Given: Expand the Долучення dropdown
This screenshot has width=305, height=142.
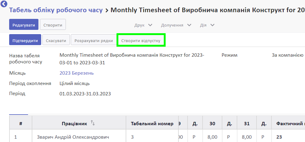Looking at the screenshot, I should tap(176, 25).
